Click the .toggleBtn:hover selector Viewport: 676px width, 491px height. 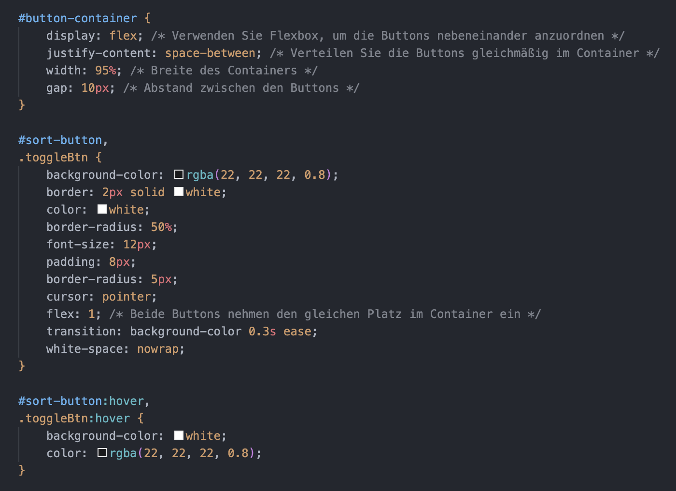74,419
